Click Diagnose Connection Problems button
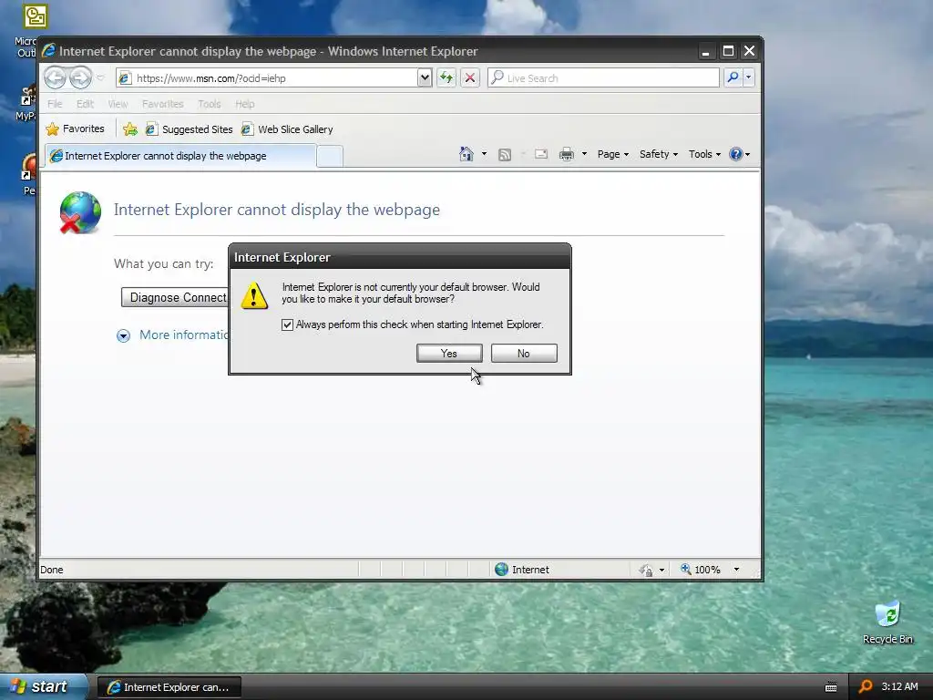 pos(175,298)
